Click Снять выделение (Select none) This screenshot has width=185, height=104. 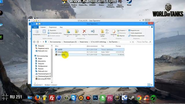click(135, 33)
